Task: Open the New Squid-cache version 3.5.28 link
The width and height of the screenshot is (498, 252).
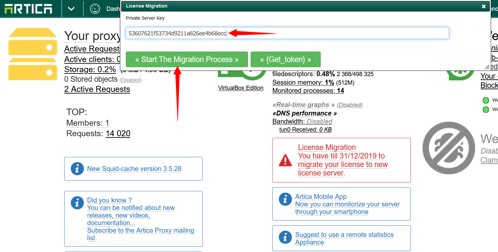Action: pyautogui.click(x=134, y=168)
